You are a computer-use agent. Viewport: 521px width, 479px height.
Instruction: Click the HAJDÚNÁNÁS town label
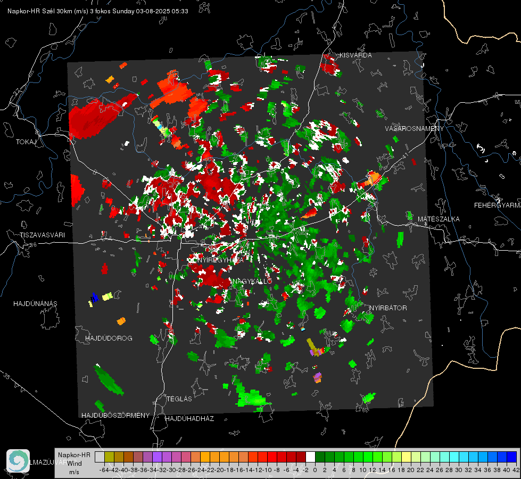(x=35, y=303)
